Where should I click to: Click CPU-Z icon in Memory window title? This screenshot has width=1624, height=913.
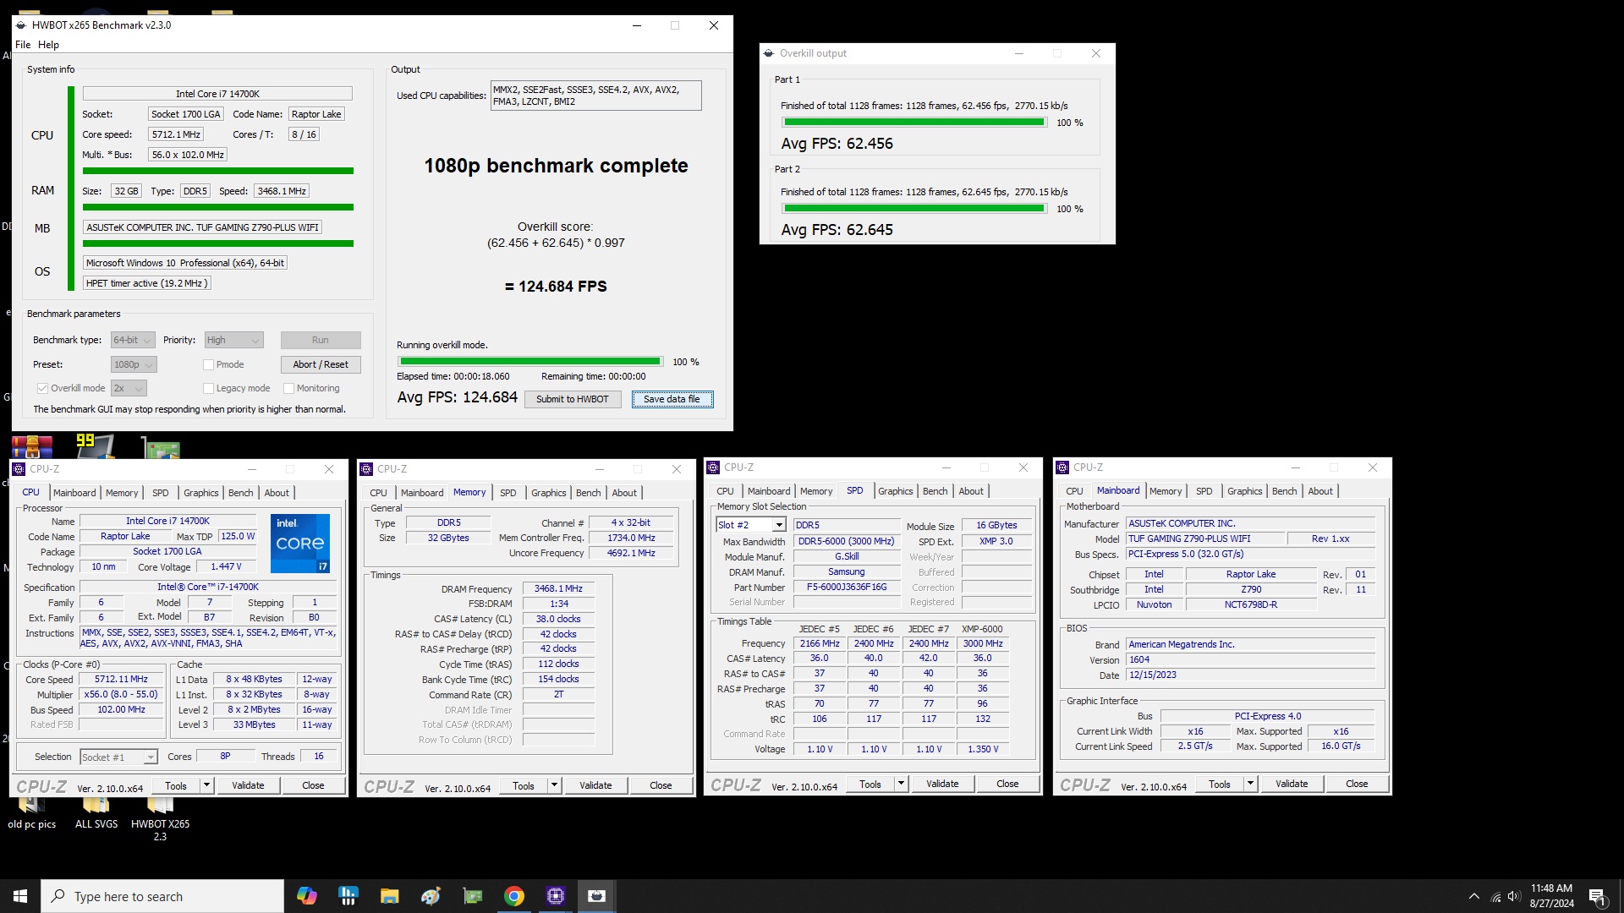(x=366, y=469)
